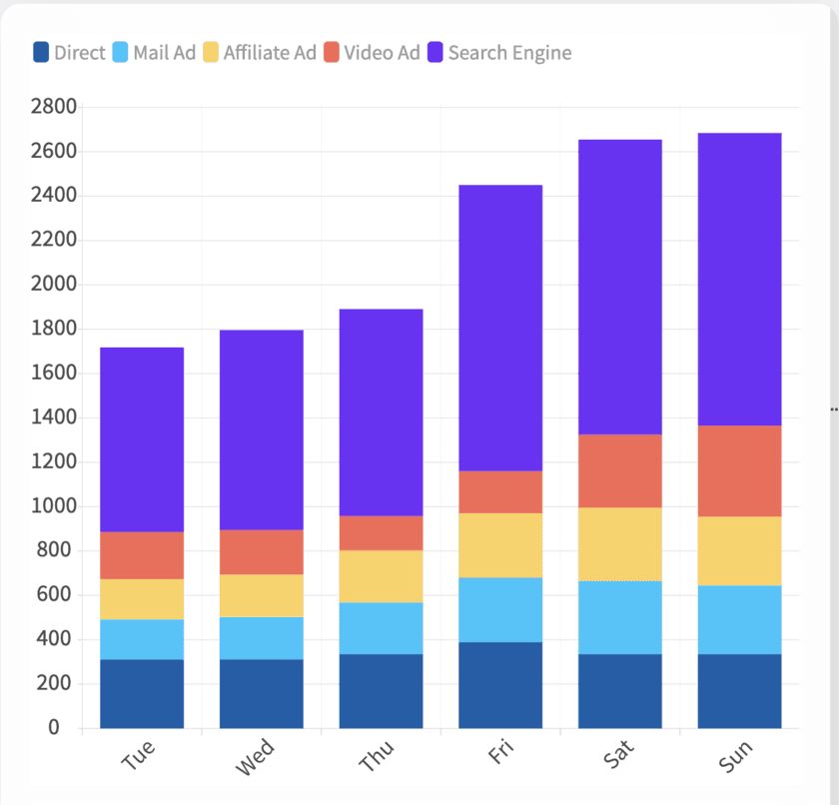Click Thursday's Affiliate Ad bar segment
This screenshot has height=805, width=839.
point(381,576)
